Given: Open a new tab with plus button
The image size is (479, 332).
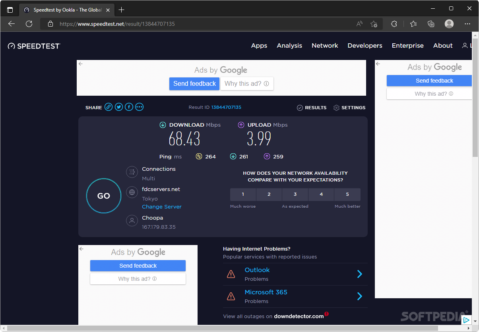Looking at the screenshot, I should coord(122,10).
